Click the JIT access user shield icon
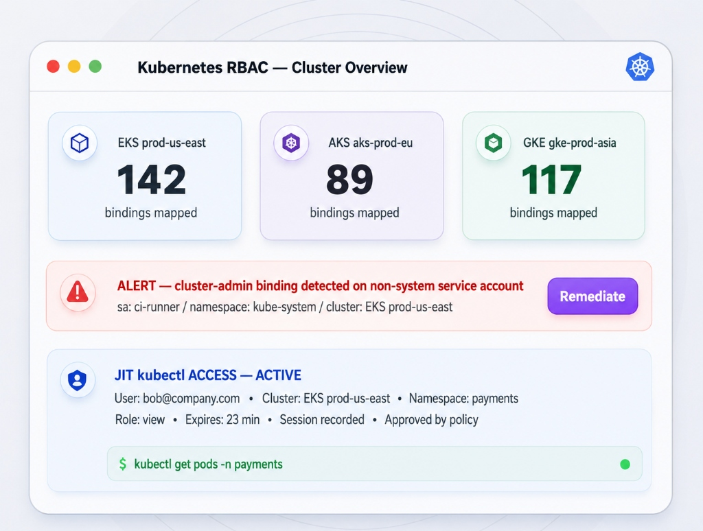 pyautogui.click(x=78, y=381)
